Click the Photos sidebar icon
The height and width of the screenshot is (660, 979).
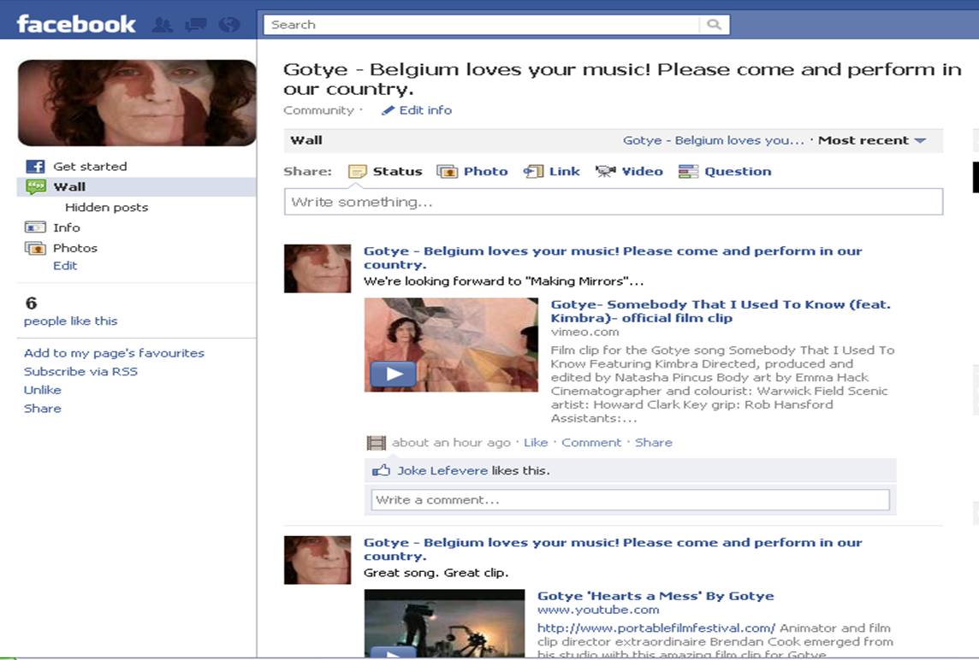click(35, 248)
